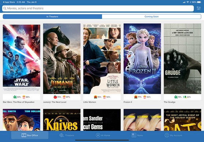Click The Grudge title text
This screenshot has width=204, height=142.
tap(170, 102)
